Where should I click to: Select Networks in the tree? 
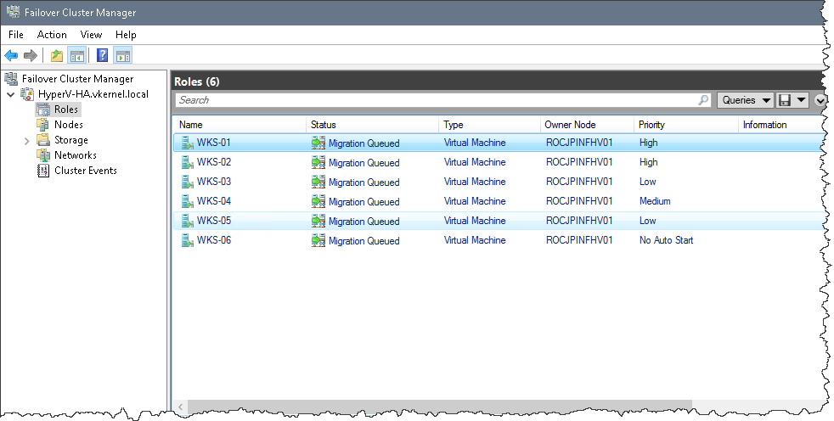point(76,155)
